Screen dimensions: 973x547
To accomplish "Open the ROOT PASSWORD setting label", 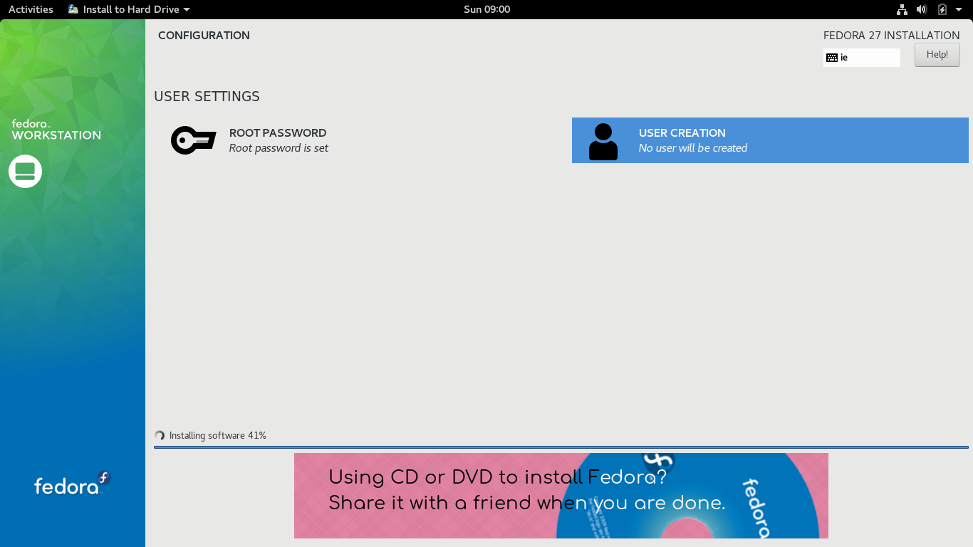I will pyautogui.click(x=278, y=133).
